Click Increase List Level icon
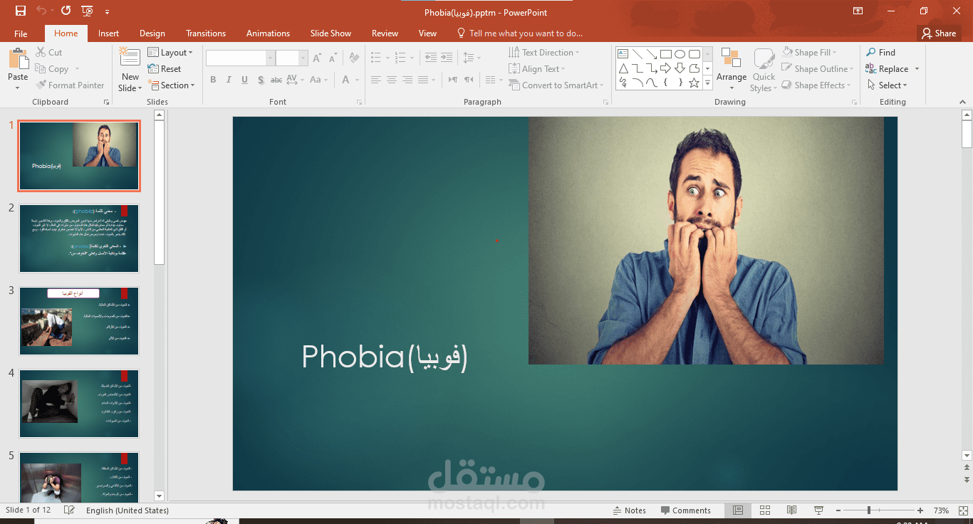 point(446,58)
